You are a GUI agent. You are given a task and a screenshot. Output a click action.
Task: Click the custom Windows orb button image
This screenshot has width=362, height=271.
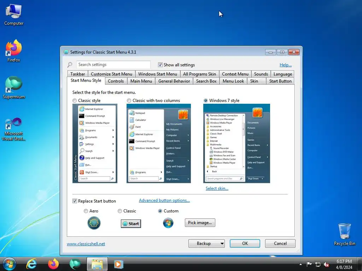168,223
